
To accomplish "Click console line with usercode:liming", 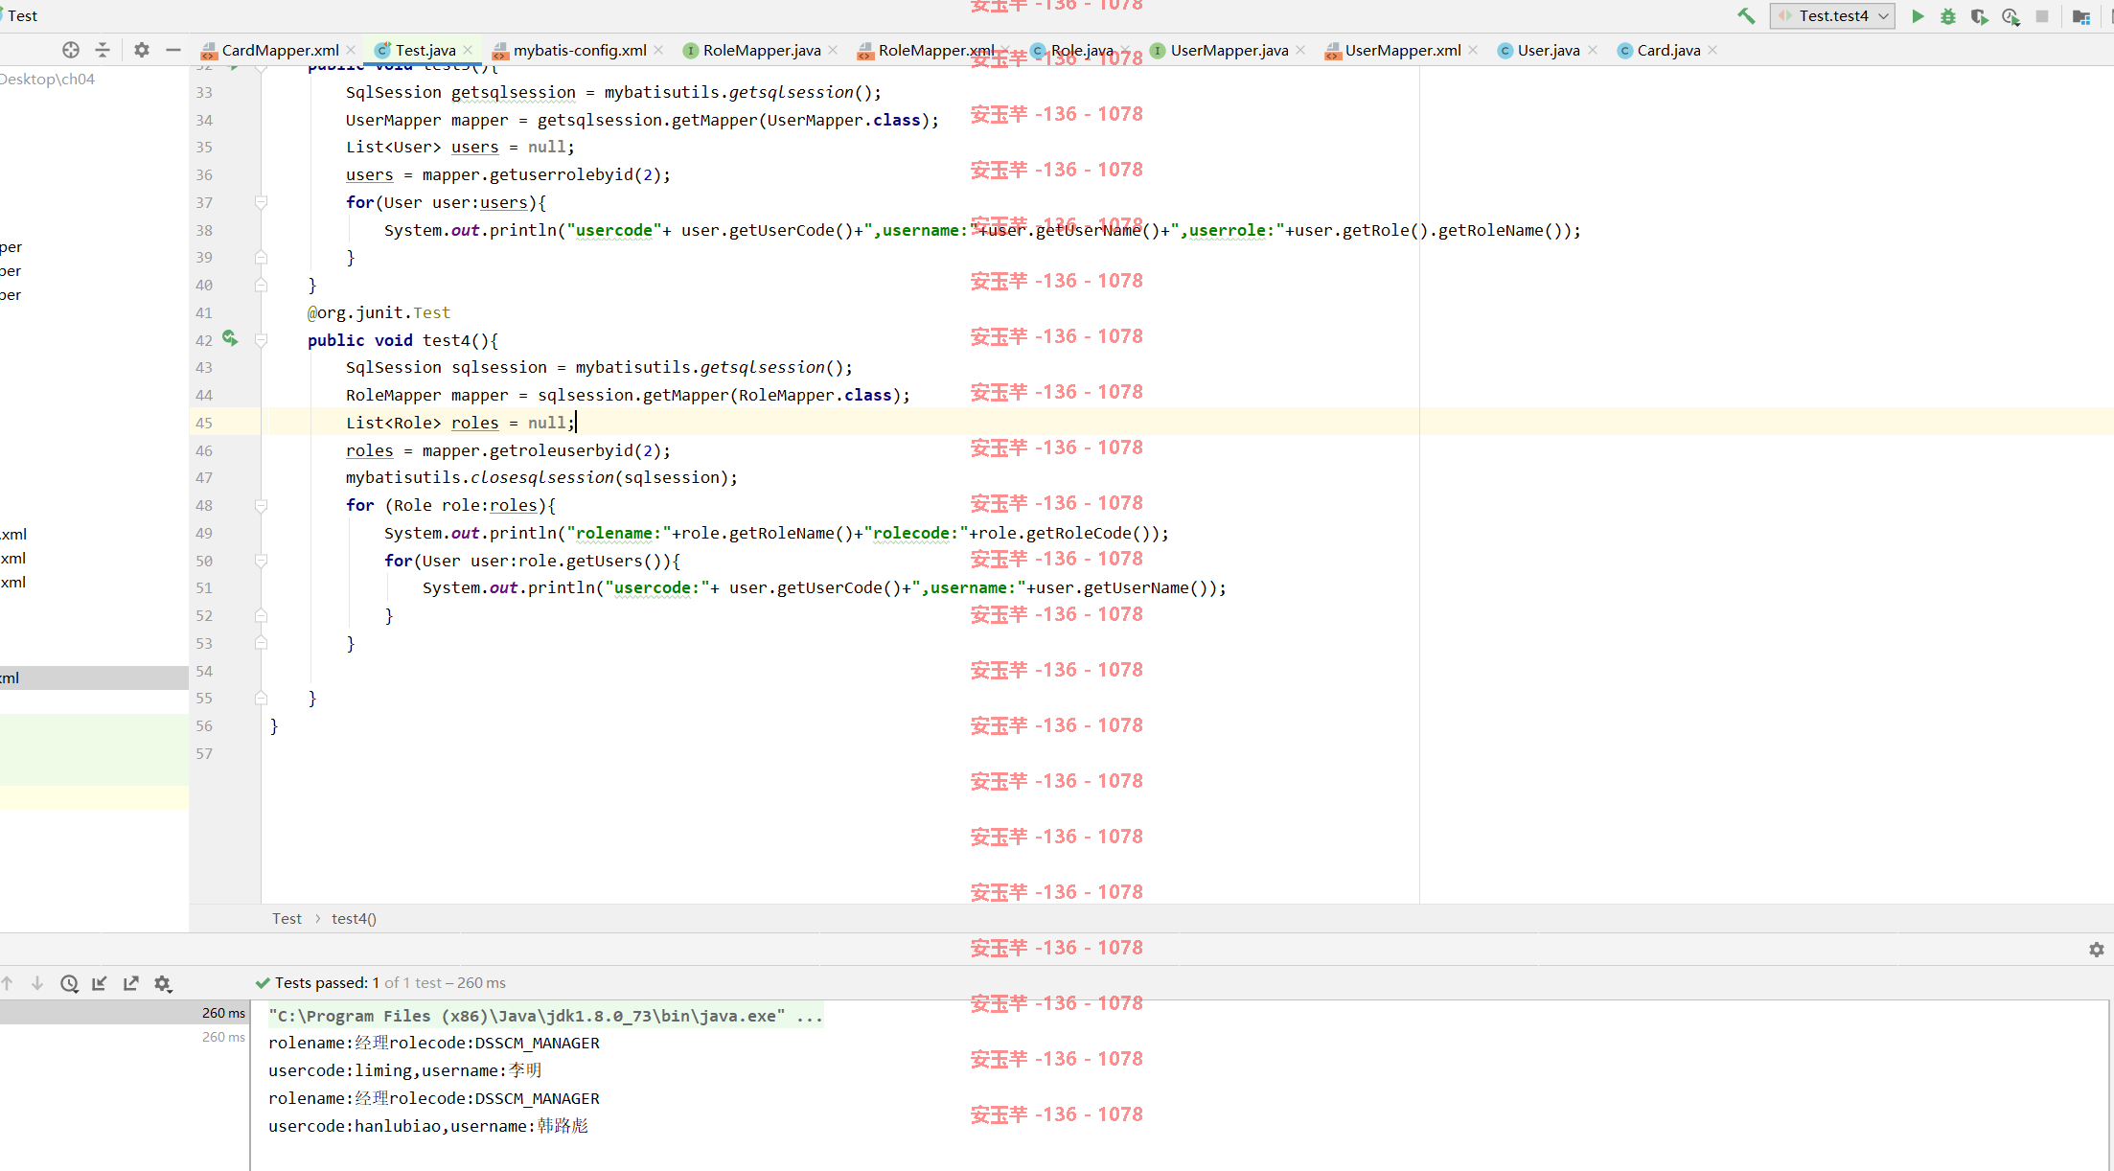I will (x=405, y=1070).
